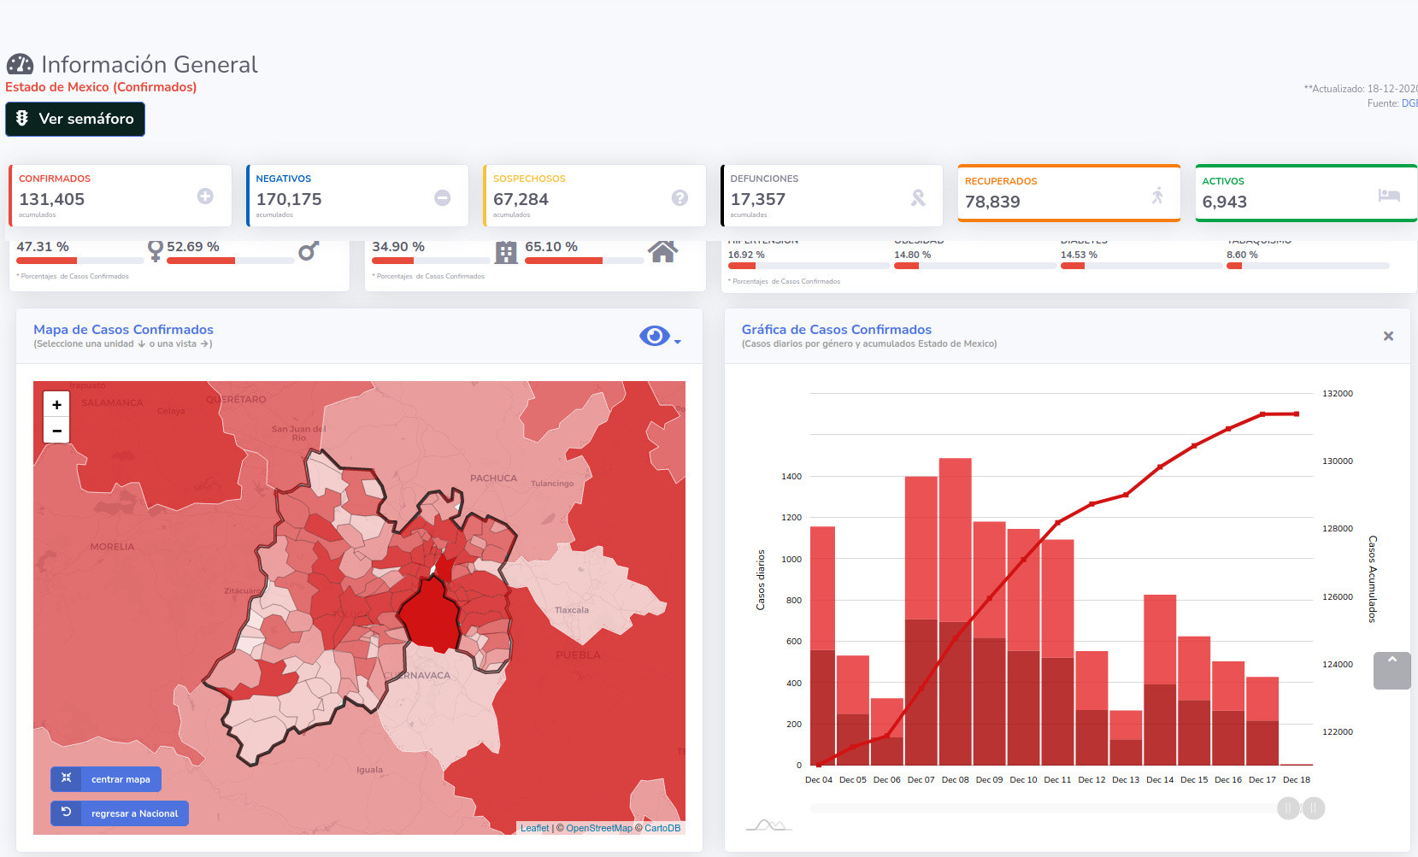Click the plus icon in Confirmados card
The height and width of the screenshot is (857, 1418).
[x=205, y=196]
